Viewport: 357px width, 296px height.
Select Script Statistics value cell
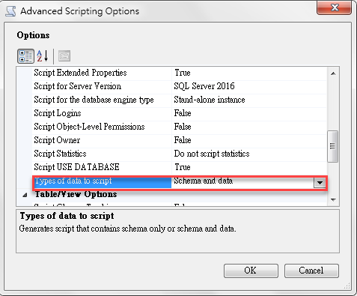point(249,154)
